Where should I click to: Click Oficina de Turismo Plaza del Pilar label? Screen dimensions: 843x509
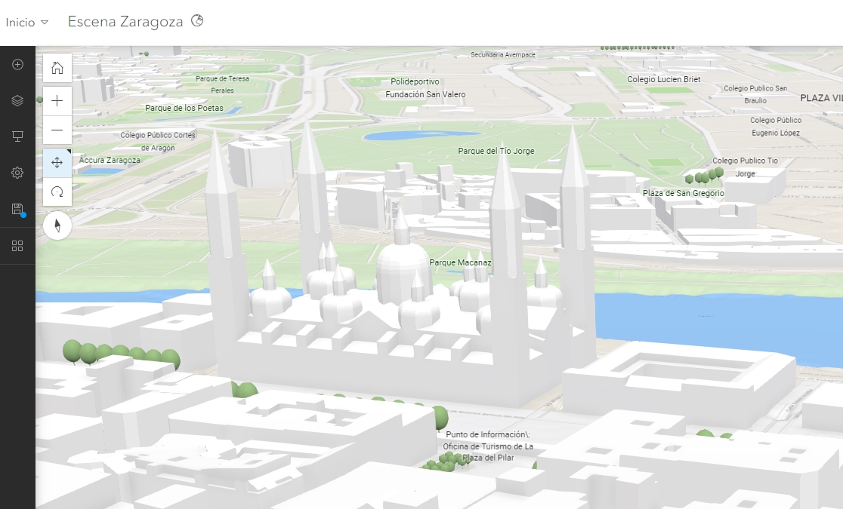[488, 446]
